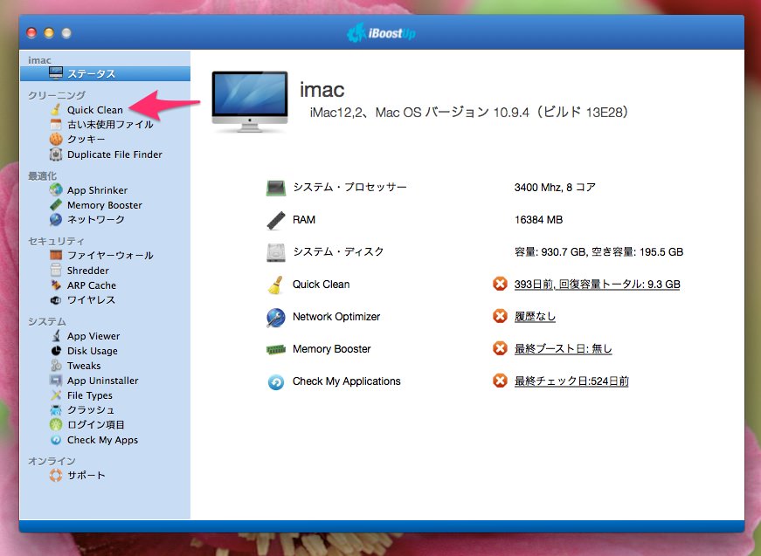
Task: Click the 3400 Mhz, 8 コア value
Action: tap(555, 187)
